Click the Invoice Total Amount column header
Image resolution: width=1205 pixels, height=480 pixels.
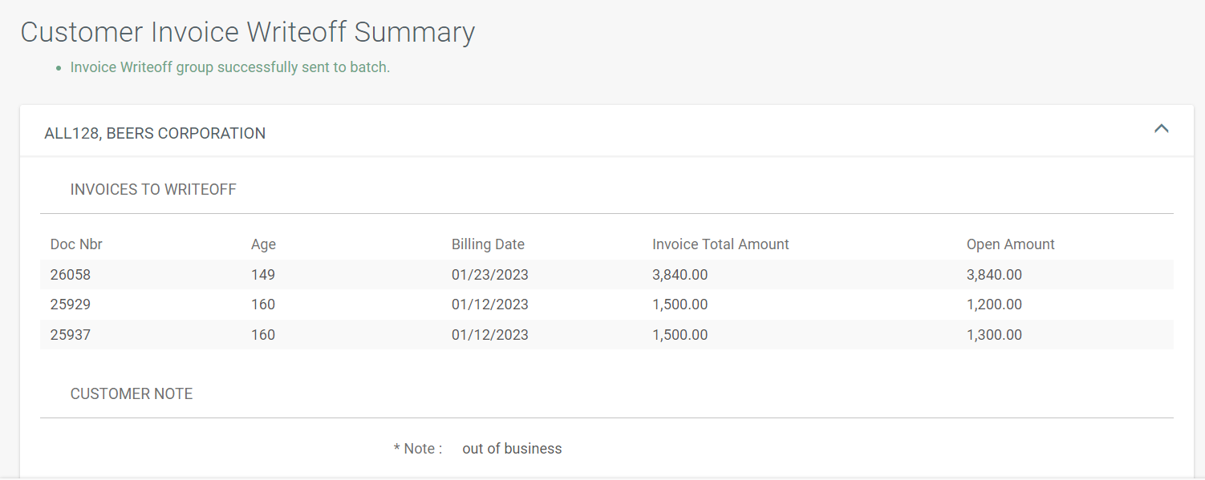(720, 244)
